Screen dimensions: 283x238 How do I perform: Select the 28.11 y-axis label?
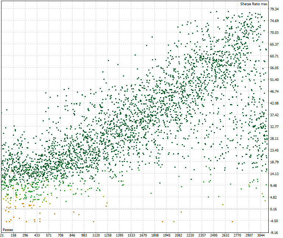point(274,139)
